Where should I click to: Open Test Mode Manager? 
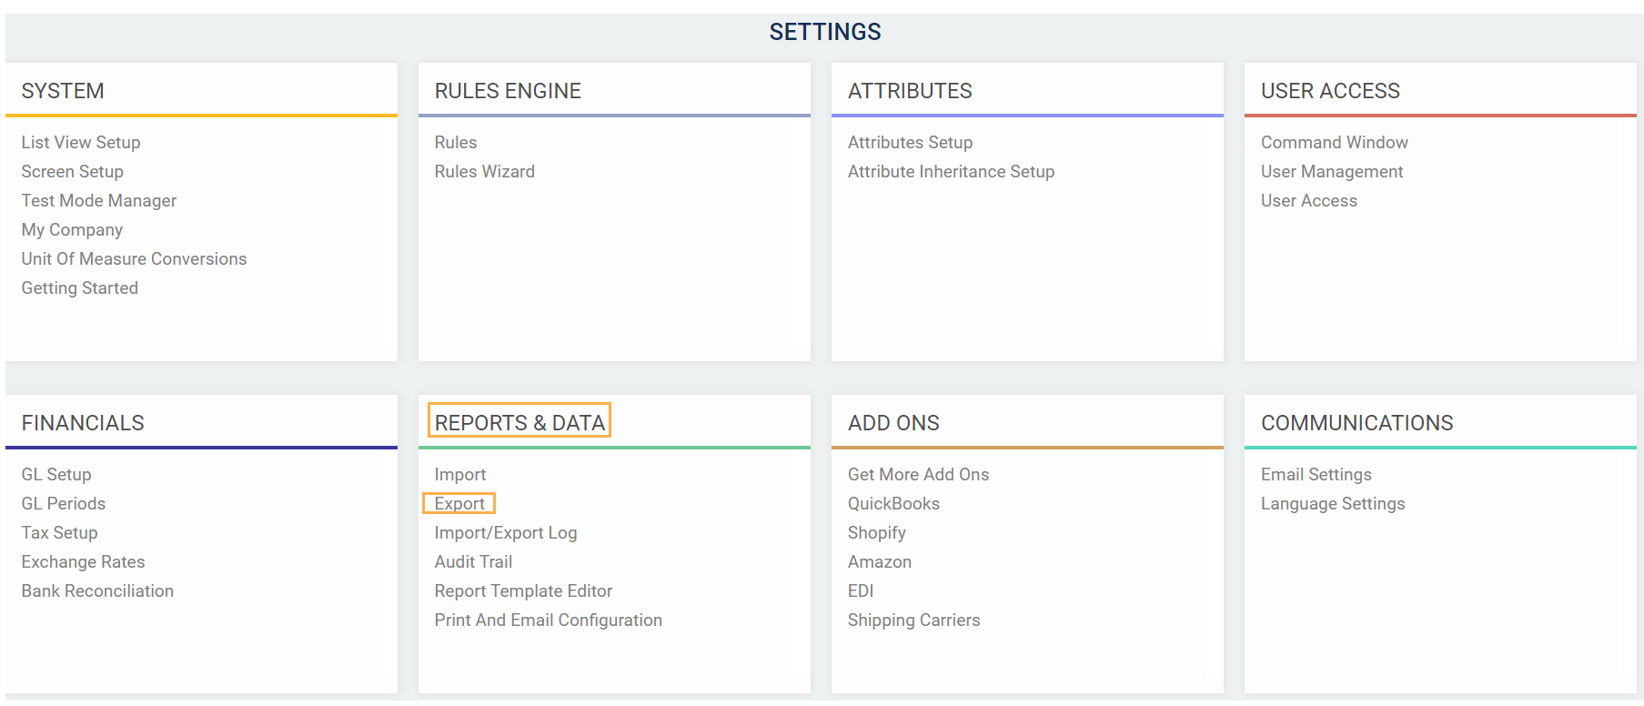coord(99,201)
